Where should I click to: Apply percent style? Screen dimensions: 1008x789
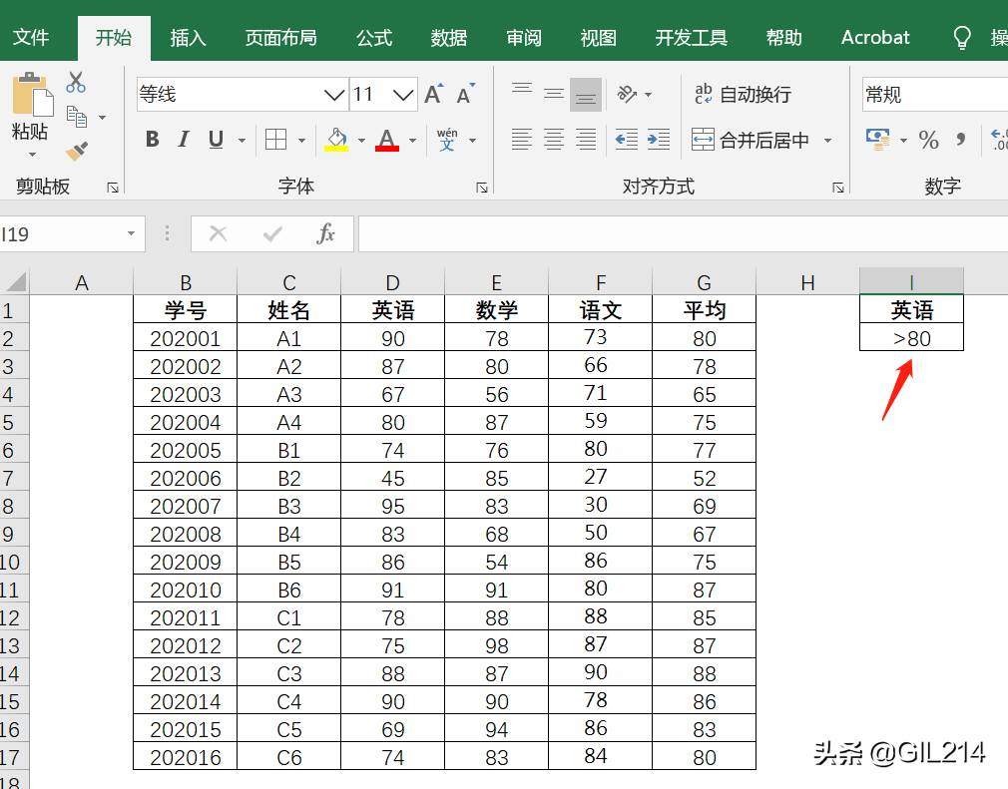(928, 139)
